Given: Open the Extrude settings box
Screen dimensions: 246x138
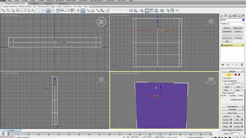Looking at the screenshot, I should (231, 120).
